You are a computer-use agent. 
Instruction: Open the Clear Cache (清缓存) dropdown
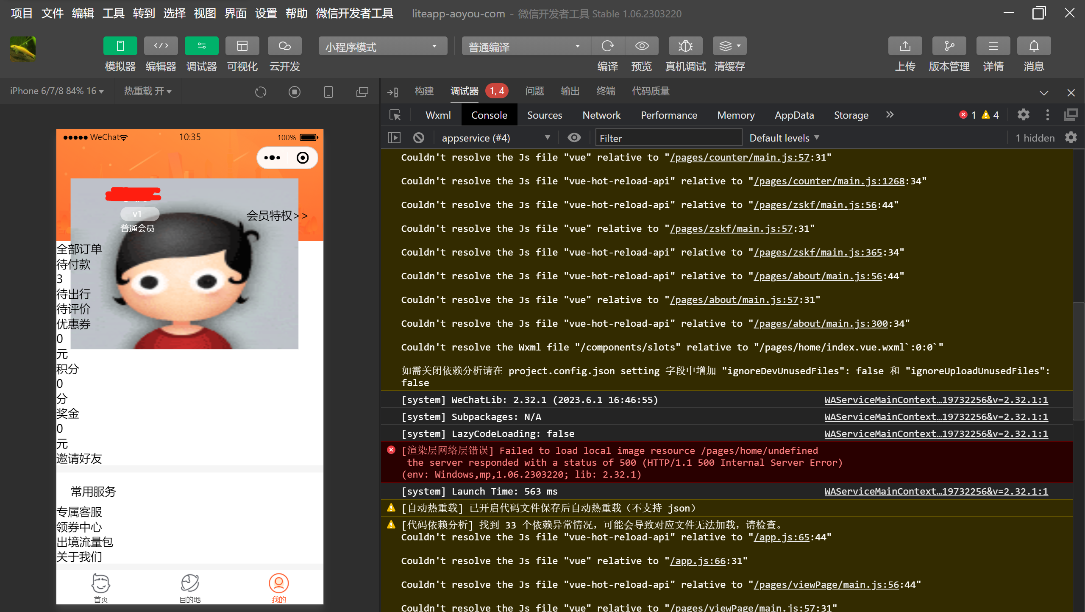coord(729,46)
